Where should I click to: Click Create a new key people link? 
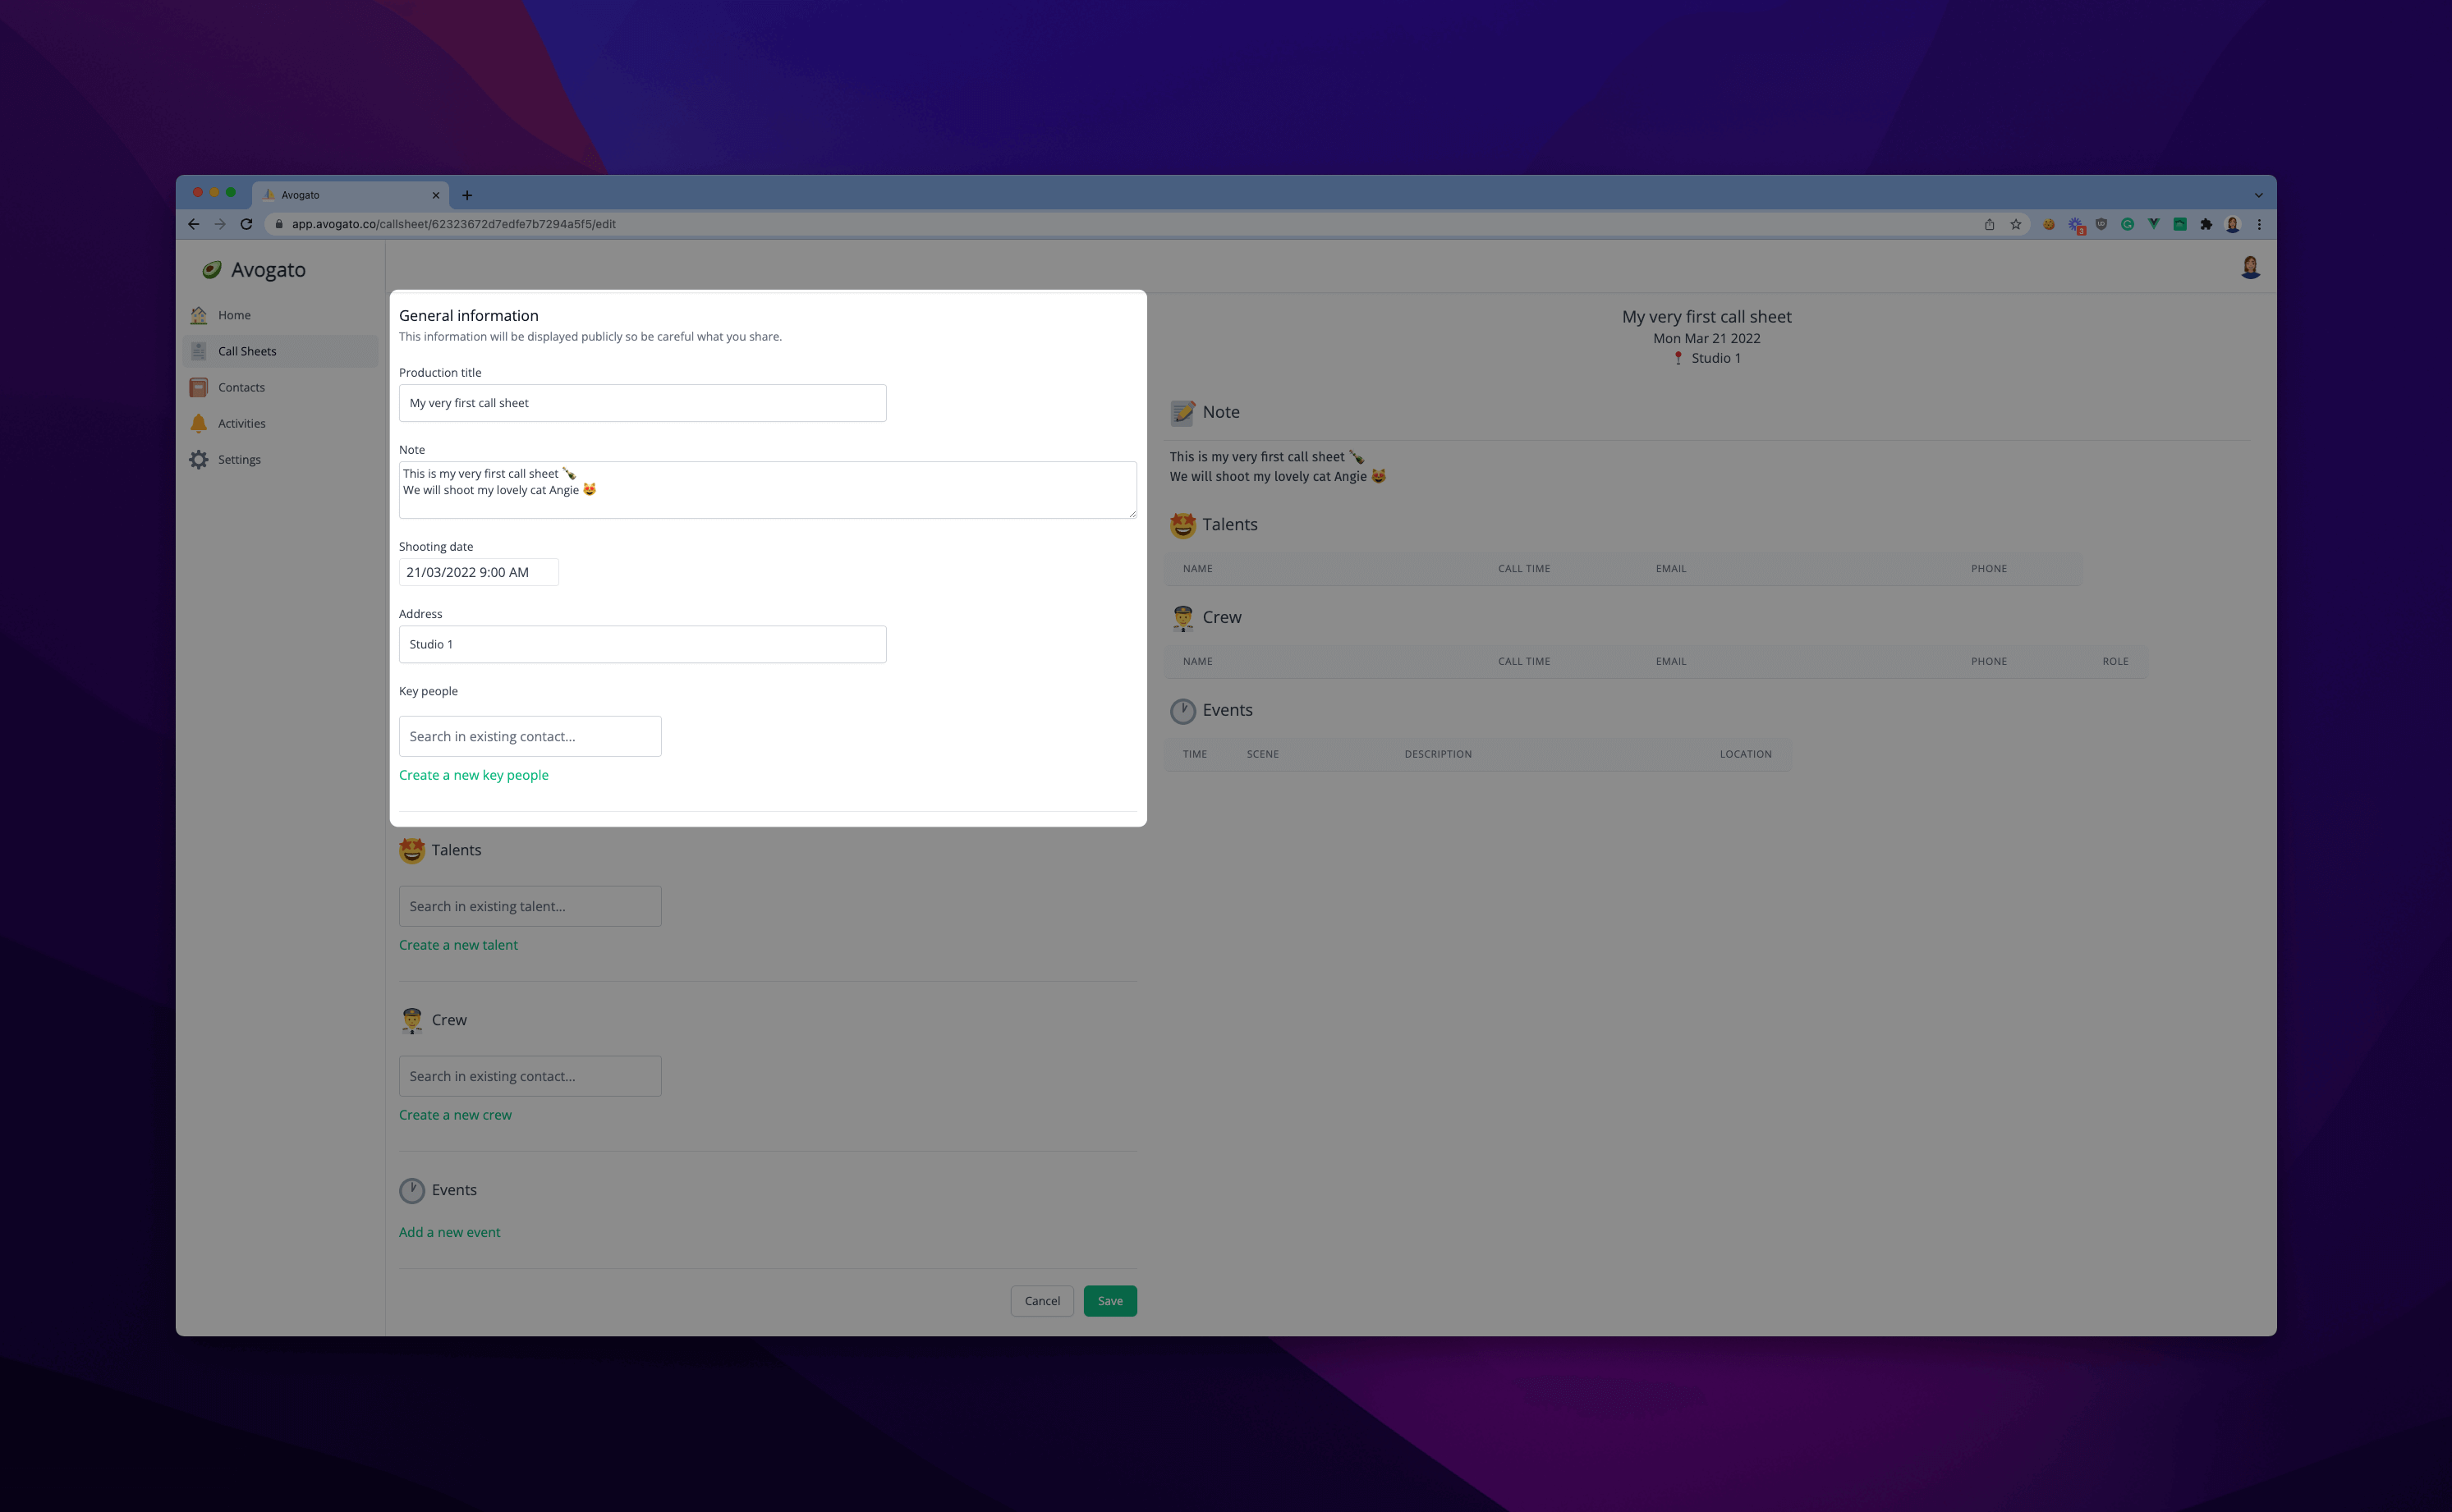click(x=473, y=775)
